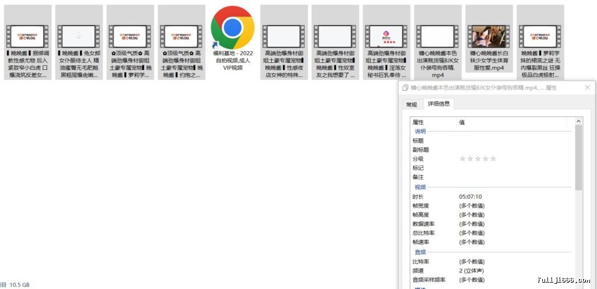Set 分级 rating to one star
Screen dimensions: 597x289
click(462, 158)
